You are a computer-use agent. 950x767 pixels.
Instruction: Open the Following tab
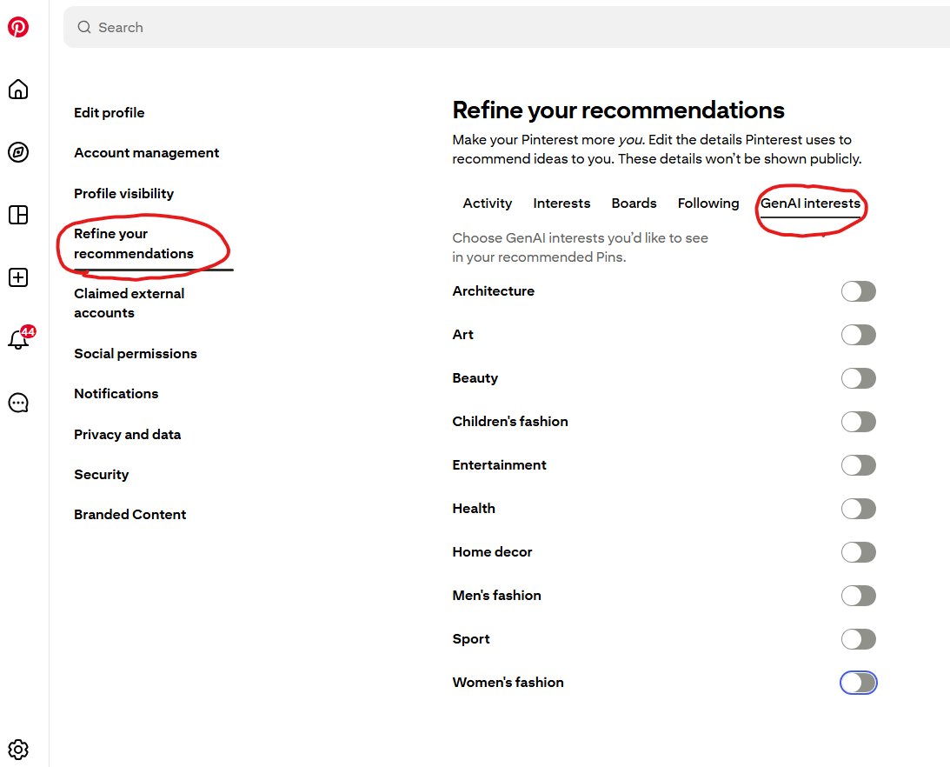pyautogui.click(x=708, y=203)
